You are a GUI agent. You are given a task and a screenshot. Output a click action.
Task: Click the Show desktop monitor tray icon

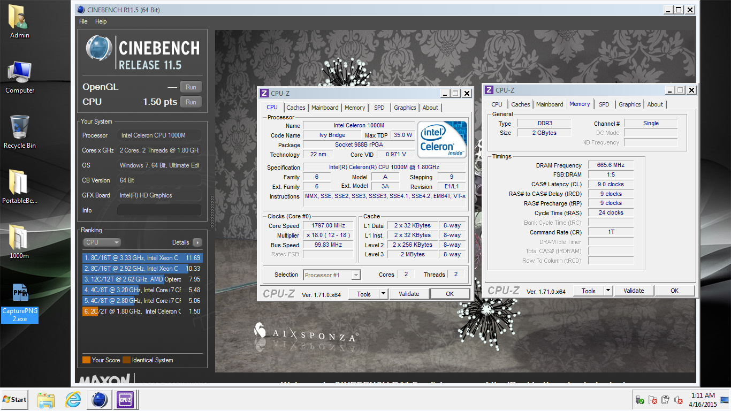[724, 400]
